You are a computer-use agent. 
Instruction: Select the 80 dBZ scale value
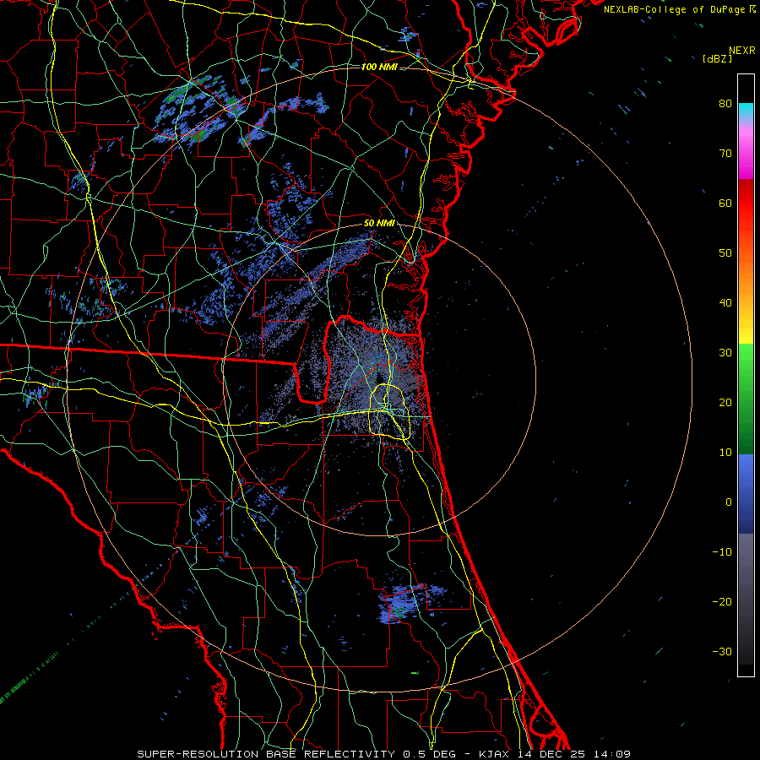(x=725, y=103)
